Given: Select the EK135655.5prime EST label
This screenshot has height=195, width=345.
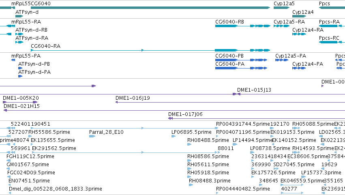Looking at the screenshot, I should pos(53,140).
